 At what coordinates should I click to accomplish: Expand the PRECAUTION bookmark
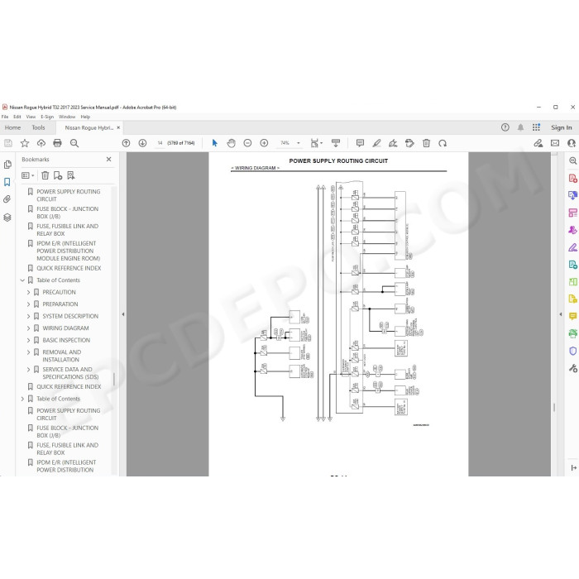point(28,292)
